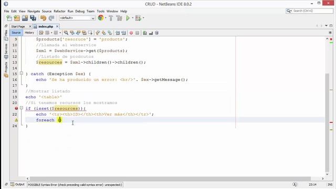Click the 23:14 cursor position indicator
Viewport: 336px width, 189px height.
pyautogui.click(x=313, y=184)
